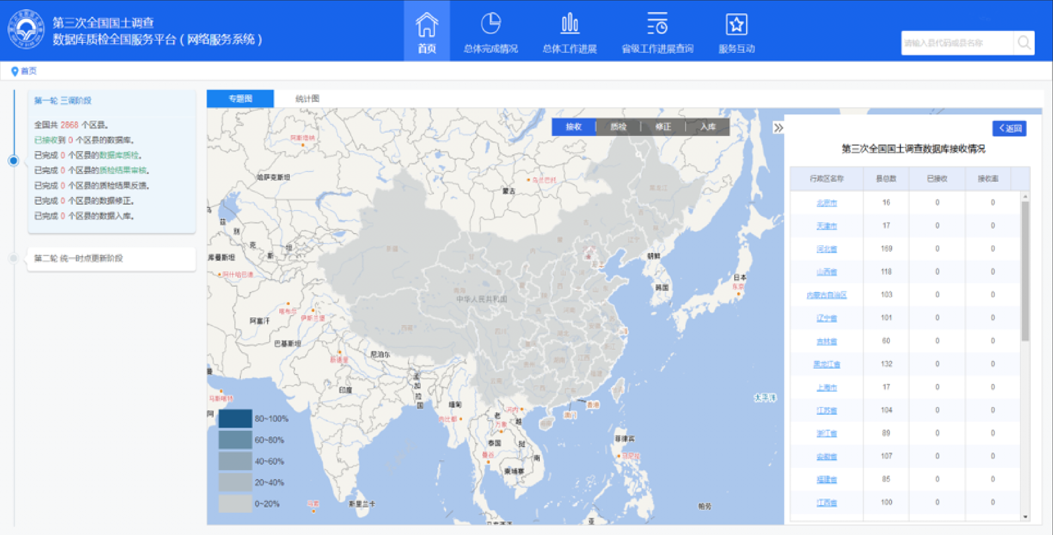
Task: Click the 首页 breadcrumb text
Action: 29,71
